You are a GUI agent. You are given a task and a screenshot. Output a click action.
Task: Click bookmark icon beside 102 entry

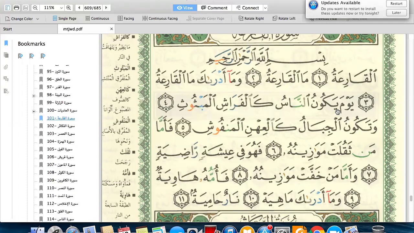coord(41,126)
